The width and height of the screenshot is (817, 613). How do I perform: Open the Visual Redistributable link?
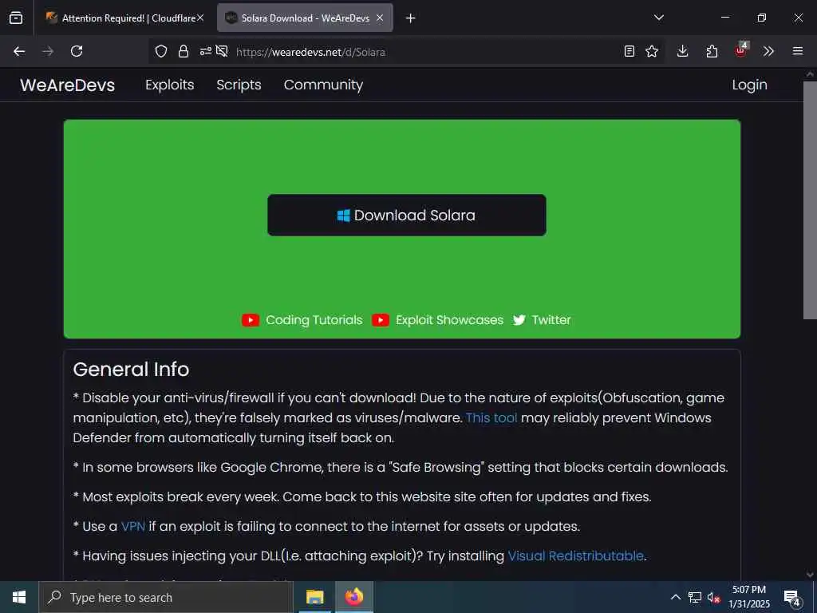576,556
